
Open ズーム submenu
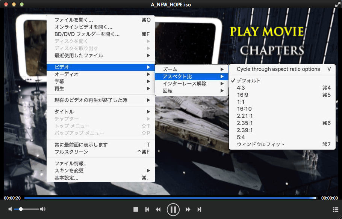point(192,69)
